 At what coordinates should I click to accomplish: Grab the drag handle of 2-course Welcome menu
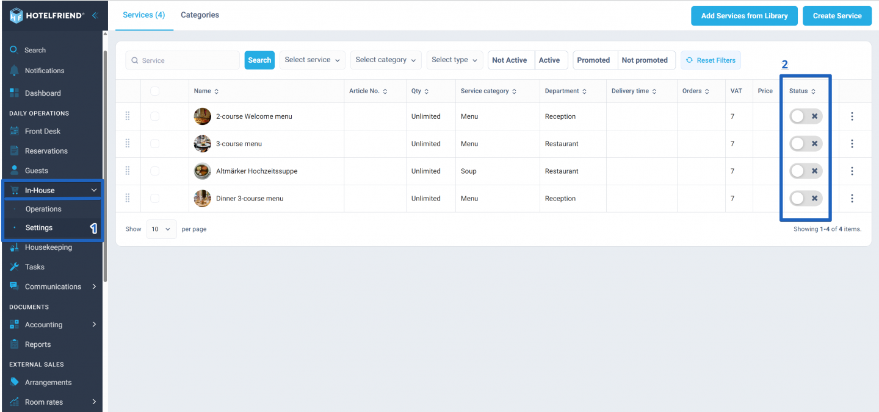pyautogui.click(x=128, y=116)
